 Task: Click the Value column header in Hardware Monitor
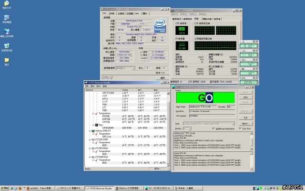pos(129,90)
